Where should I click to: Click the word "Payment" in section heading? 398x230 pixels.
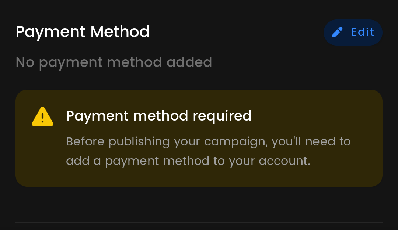point(51,32)
